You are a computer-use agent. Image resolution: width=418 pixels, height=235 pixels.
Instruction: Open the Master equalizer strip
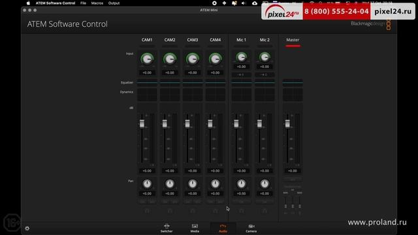(x=293, y=82)
